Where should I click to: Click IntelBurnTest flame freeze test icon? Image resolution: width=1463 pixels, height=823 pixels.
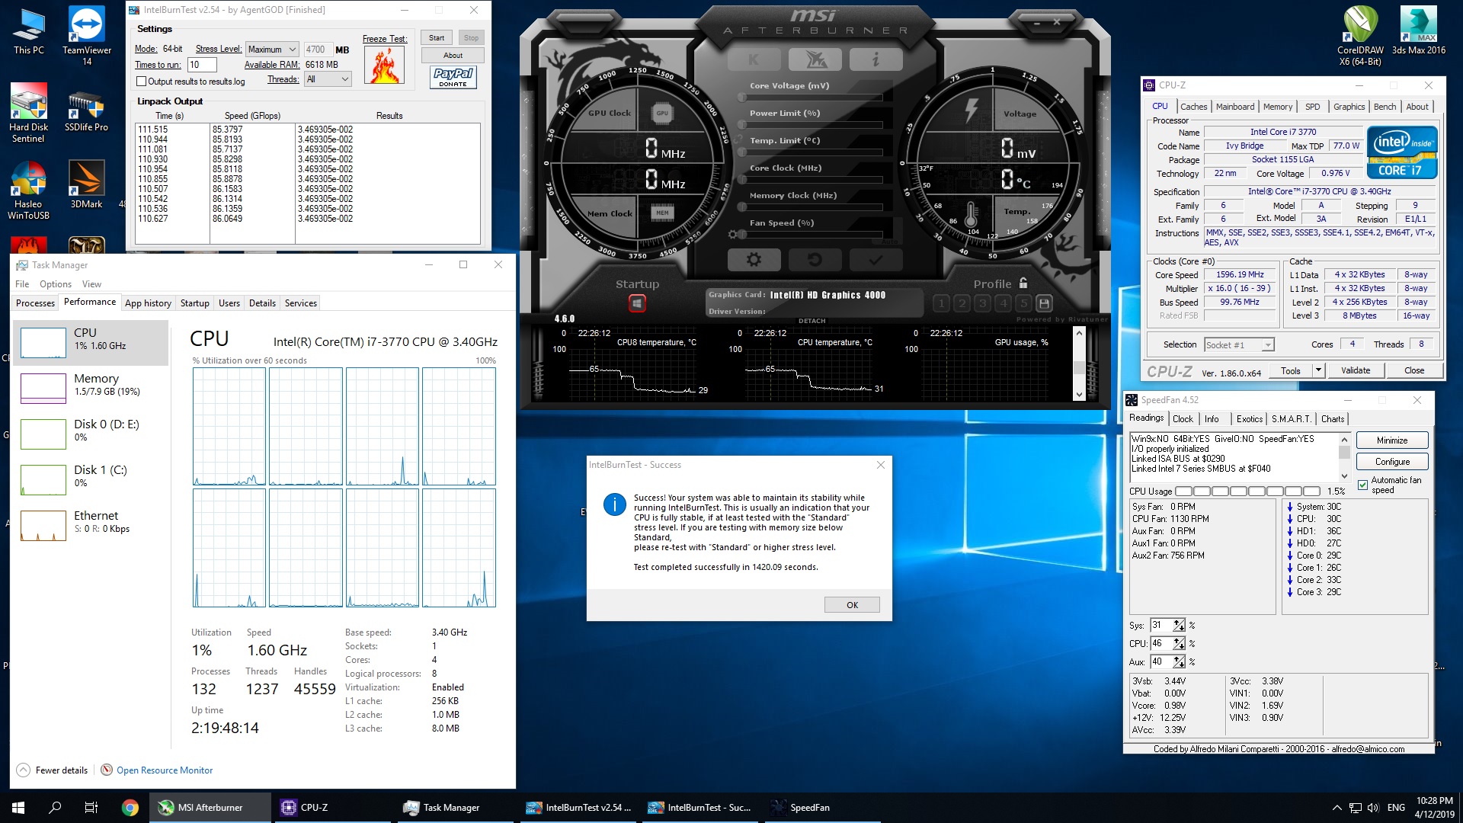[x=384, y=66]
